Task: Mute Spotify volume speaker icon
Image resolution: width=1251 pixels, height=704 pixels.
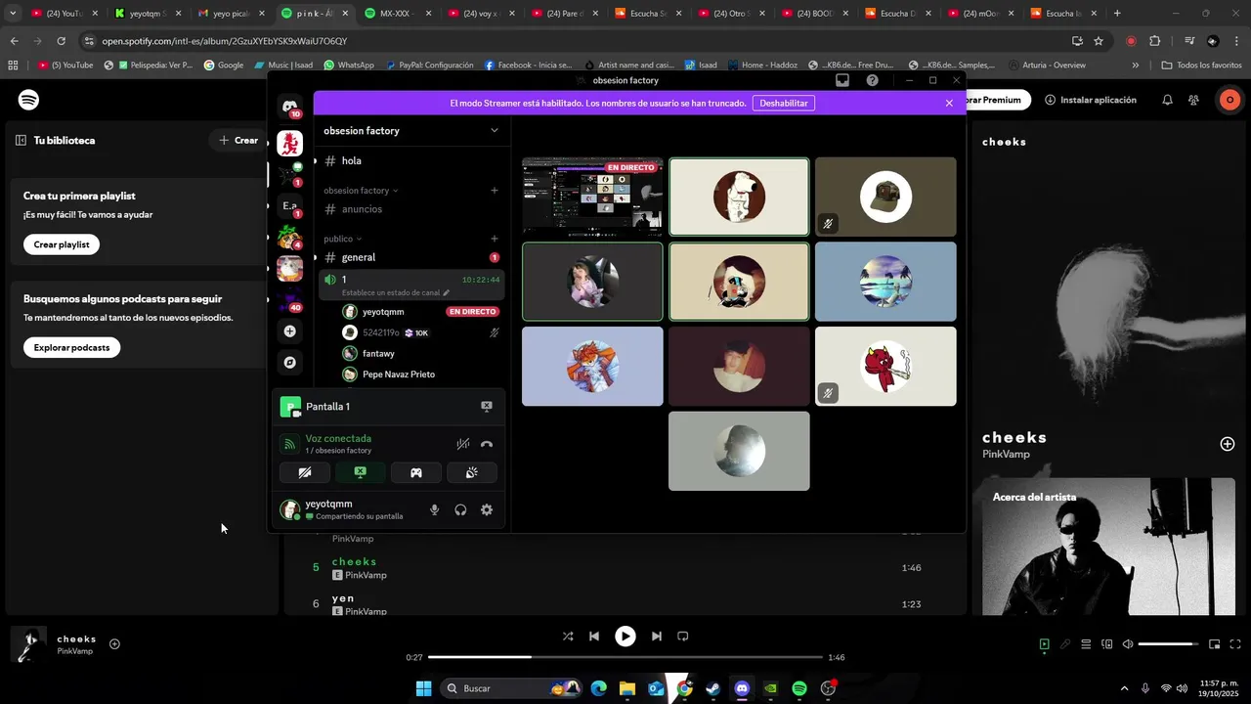Action: pos(1128,644)
